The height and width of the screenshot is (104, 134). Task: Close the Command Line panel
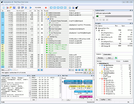click(x=30, y=76)
